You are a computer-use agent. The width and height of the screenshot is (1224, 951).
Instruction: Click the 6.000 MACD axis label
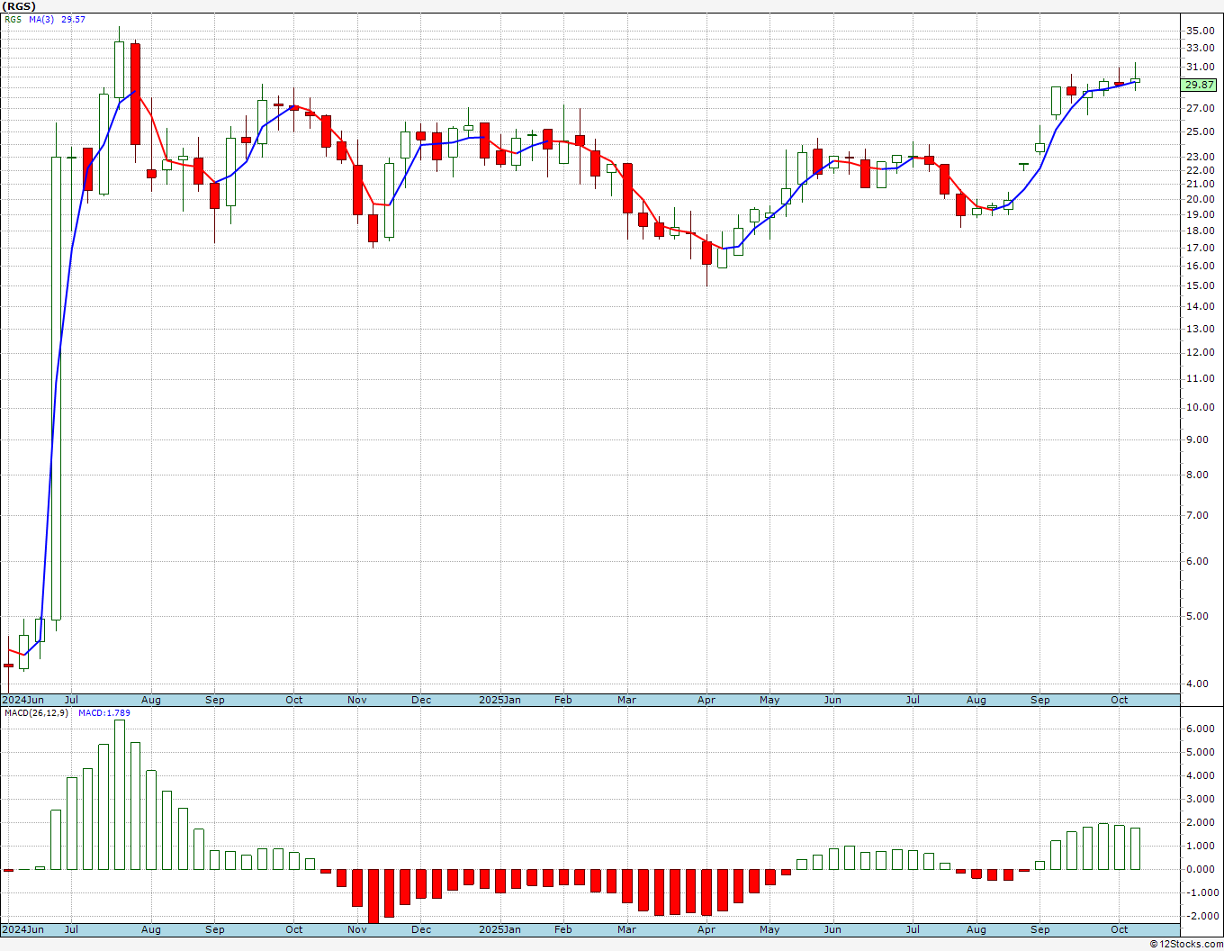(x=1201, y=729)
